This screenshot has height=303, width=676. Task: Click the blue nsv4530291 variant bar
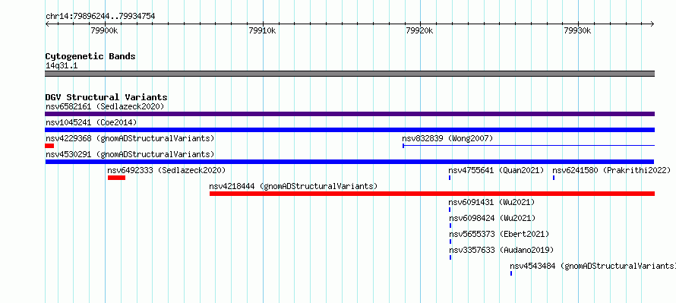(349, 162)
